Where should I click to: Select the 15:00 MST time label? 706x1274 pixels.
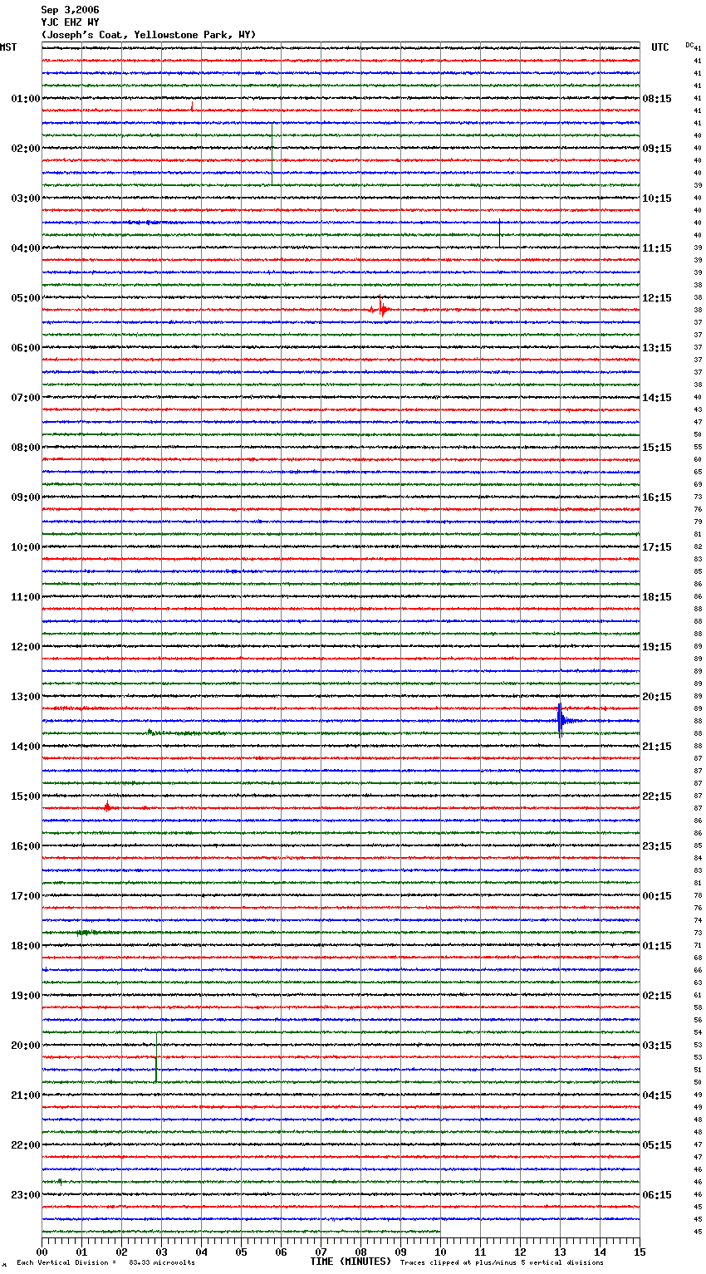(26, 796)
